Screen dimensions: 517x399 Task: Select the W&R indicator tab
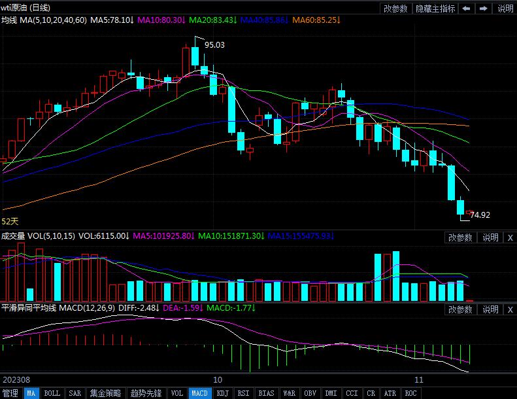pyautogui.click(x=289, y=393)
